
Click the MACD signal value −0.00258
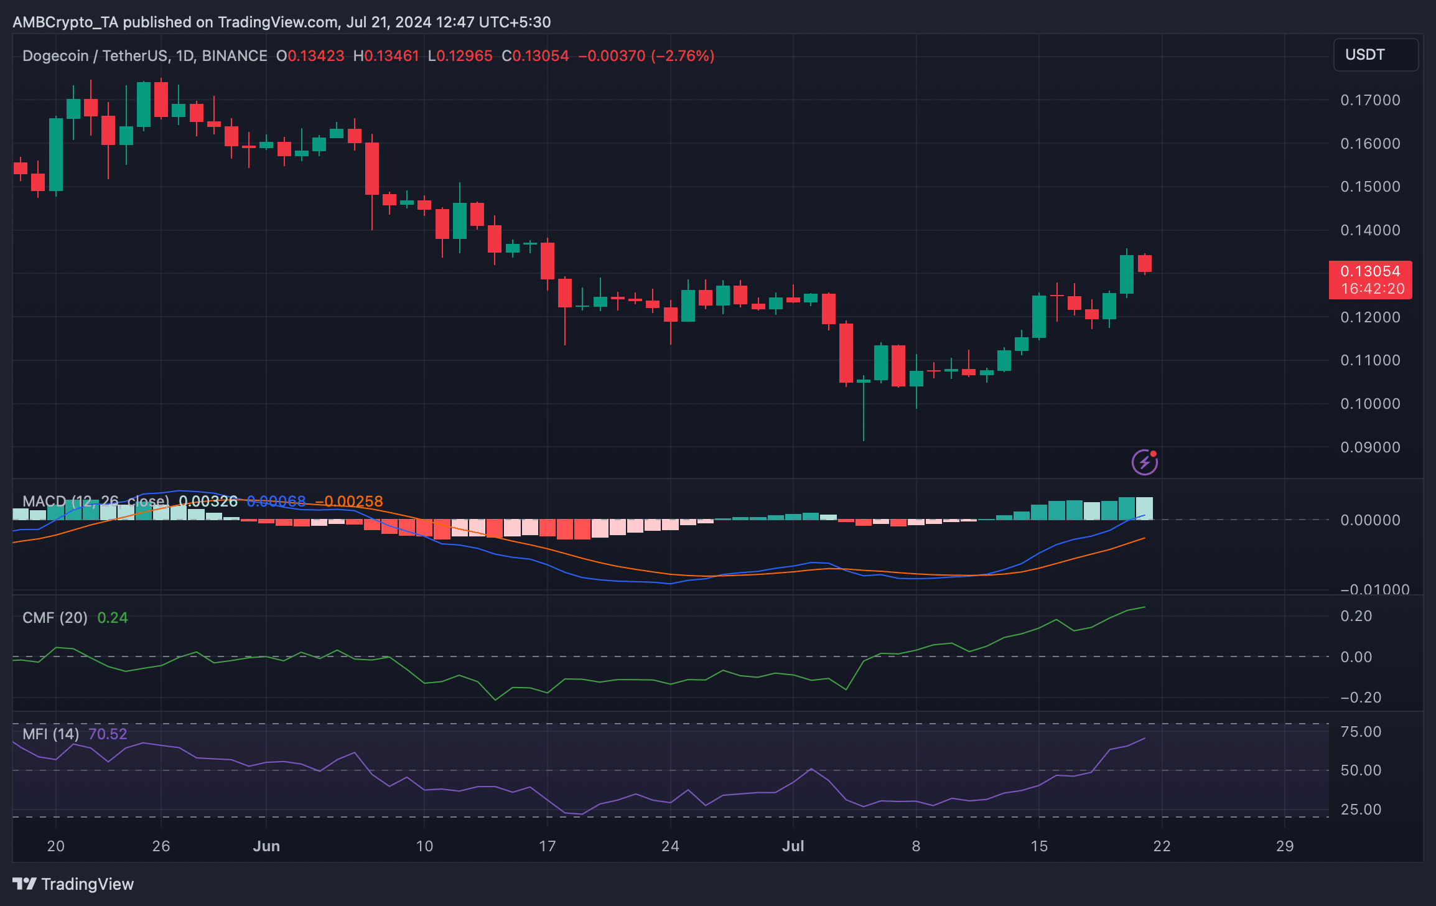[x=349, y=501]
